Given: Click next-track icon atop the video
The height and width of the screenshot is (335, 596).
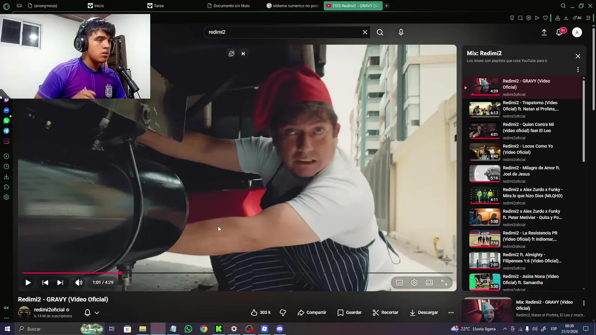Looking at the screenshot, I should point(243,54).
